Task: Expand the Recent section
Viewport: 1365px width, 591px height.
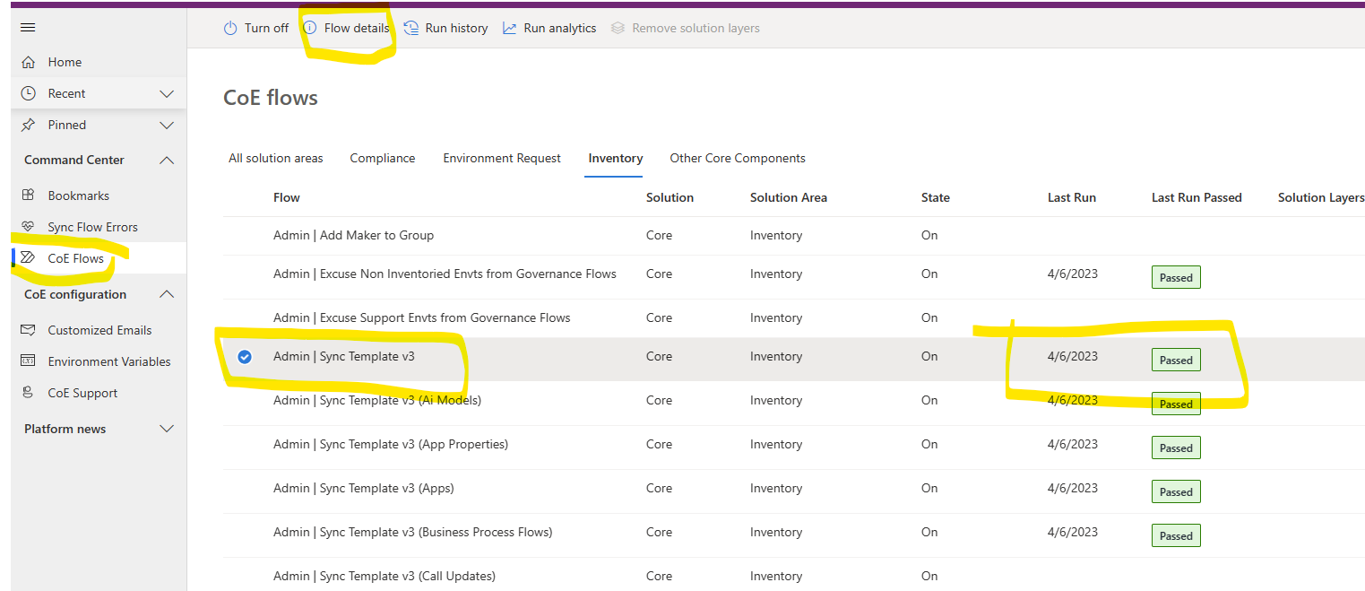Action: tap(166, 92)
